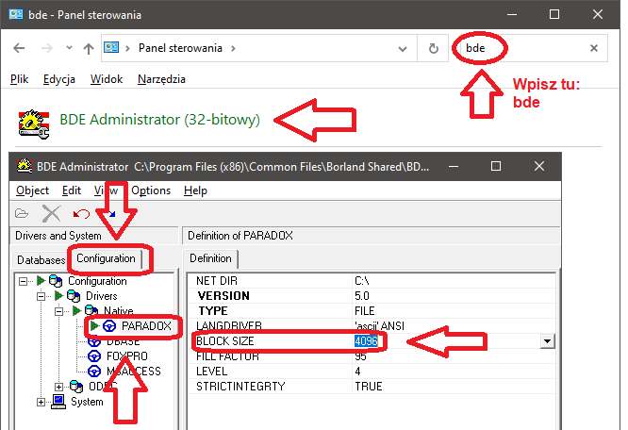Select the Native tree item
628x430 pixels.
point(119,311)
